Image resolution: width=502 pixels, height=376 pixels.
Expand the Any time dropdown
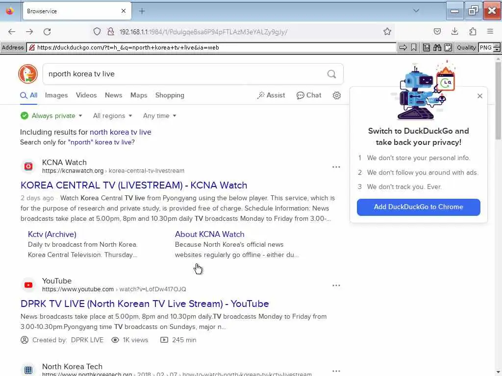pos(159,116)
